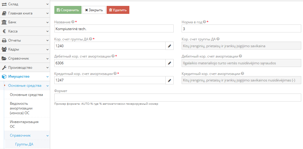Open Инвентаризация ОС page
This screenshot has height=149, width=303.
pyautogui.click(x=24, y=124)
